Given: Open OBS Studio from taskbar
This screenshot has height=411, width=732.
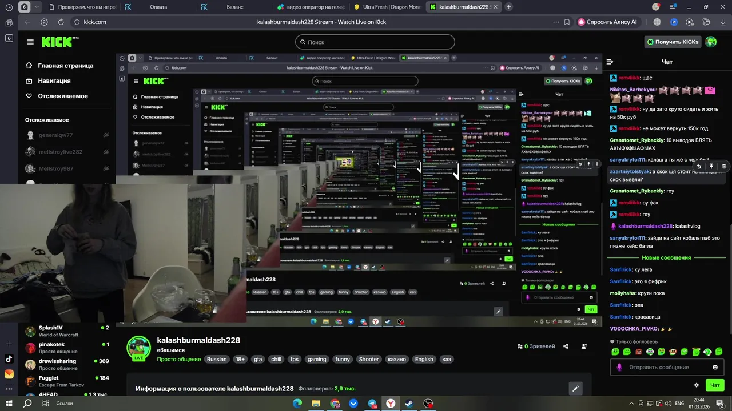Looking at the screenshot, I should click(x=428, y=403).
